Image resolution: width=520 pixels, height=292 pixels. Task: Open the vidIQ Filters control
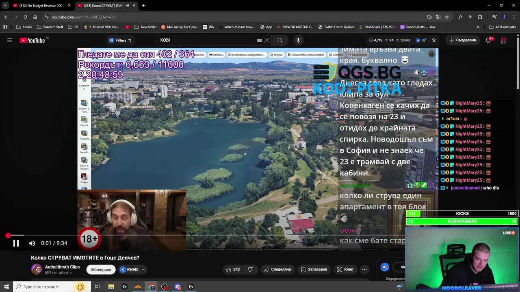pos(121,40)
